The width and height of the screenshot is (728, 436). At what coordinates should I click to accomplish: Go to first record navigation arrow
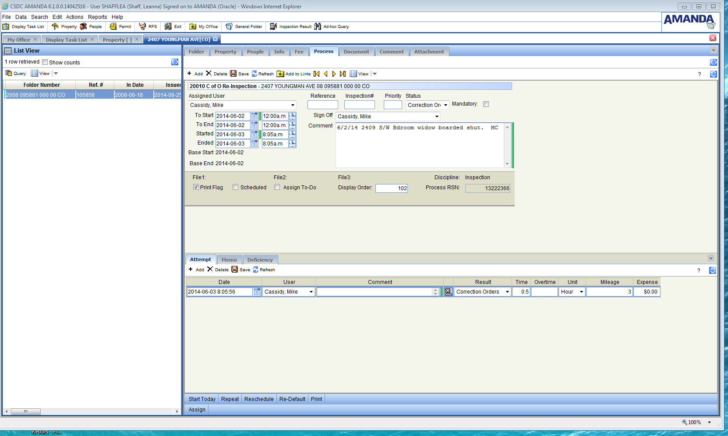pyautogui.click(x=317, y=74)
